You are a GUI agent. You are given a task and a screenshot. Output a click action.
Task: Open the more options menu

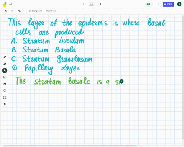coord(159,4)
